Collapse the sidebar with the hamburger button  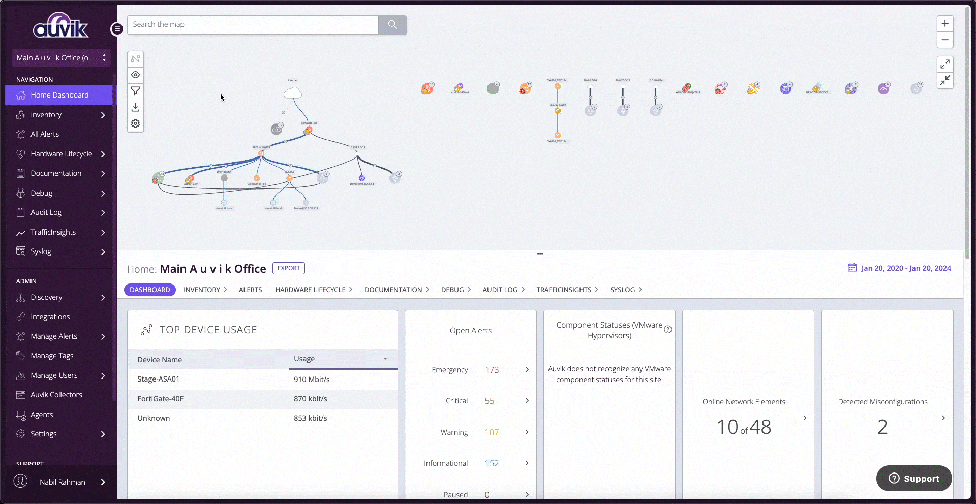(x=117, y=29)
